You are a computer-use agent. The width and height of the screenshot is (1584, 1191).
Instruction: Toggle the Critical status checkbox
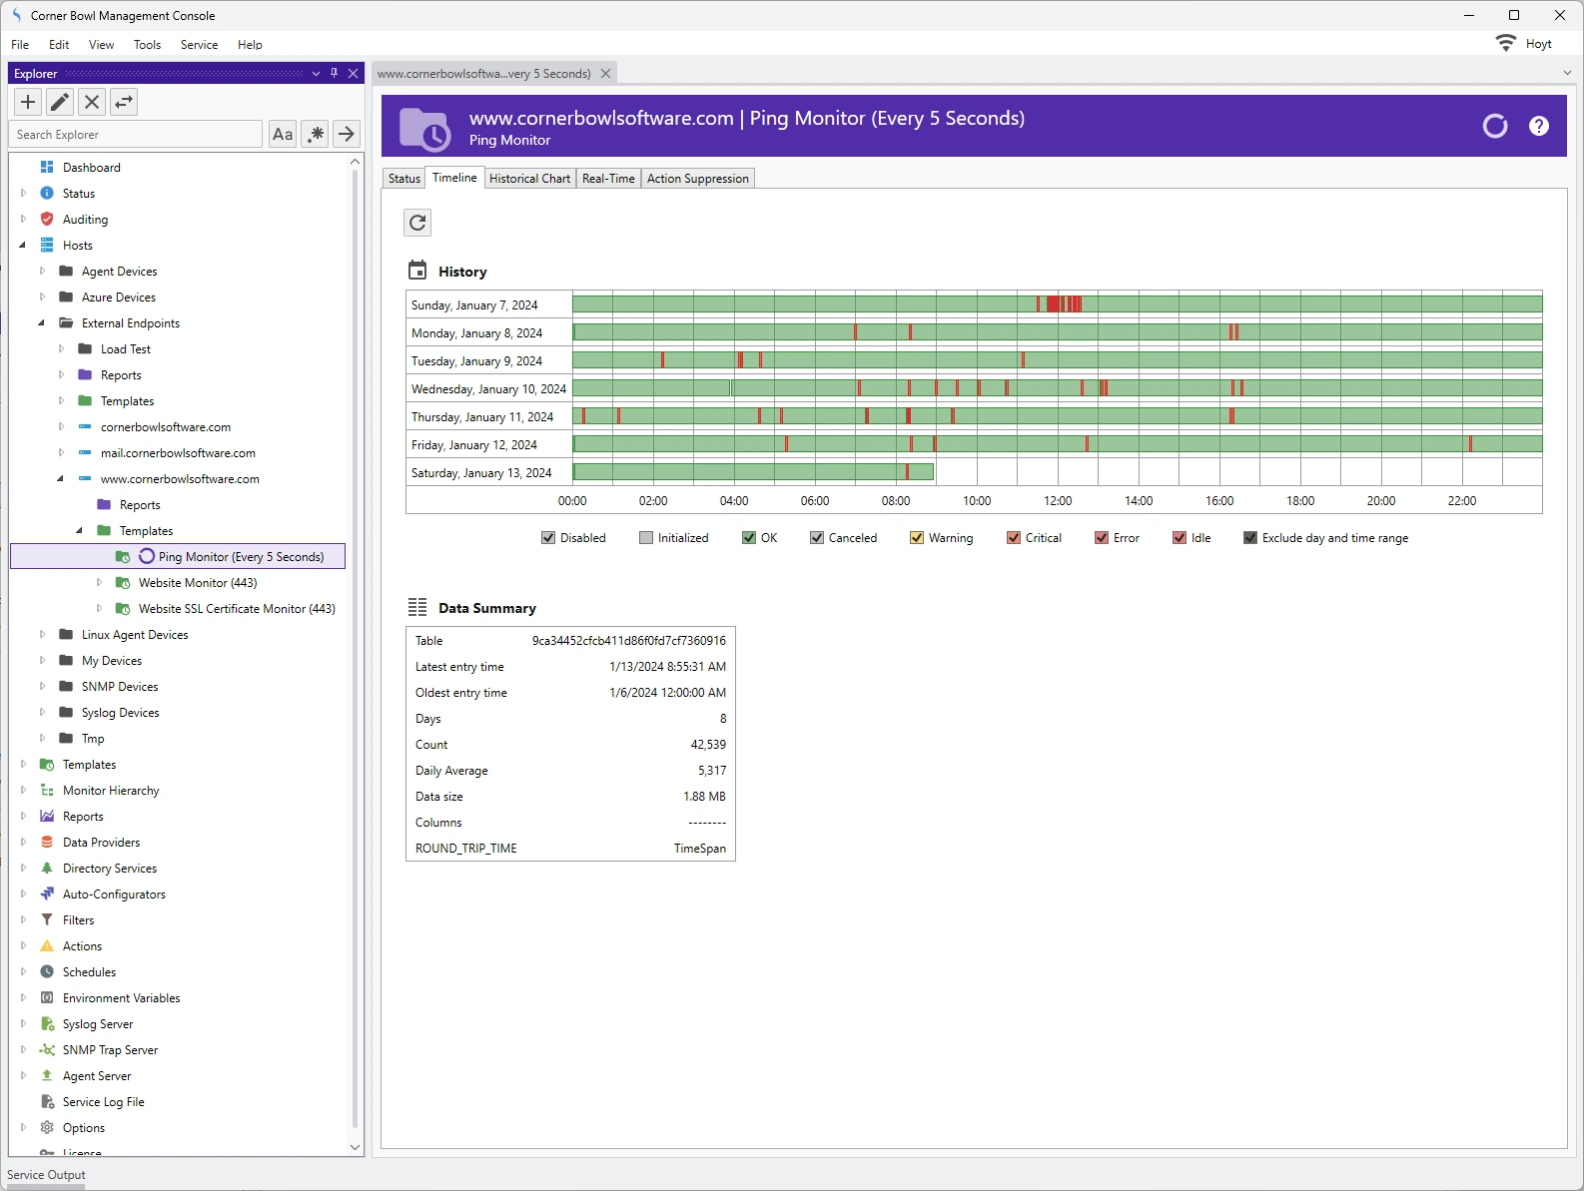pyautogui.click(x=1014, y=538)
